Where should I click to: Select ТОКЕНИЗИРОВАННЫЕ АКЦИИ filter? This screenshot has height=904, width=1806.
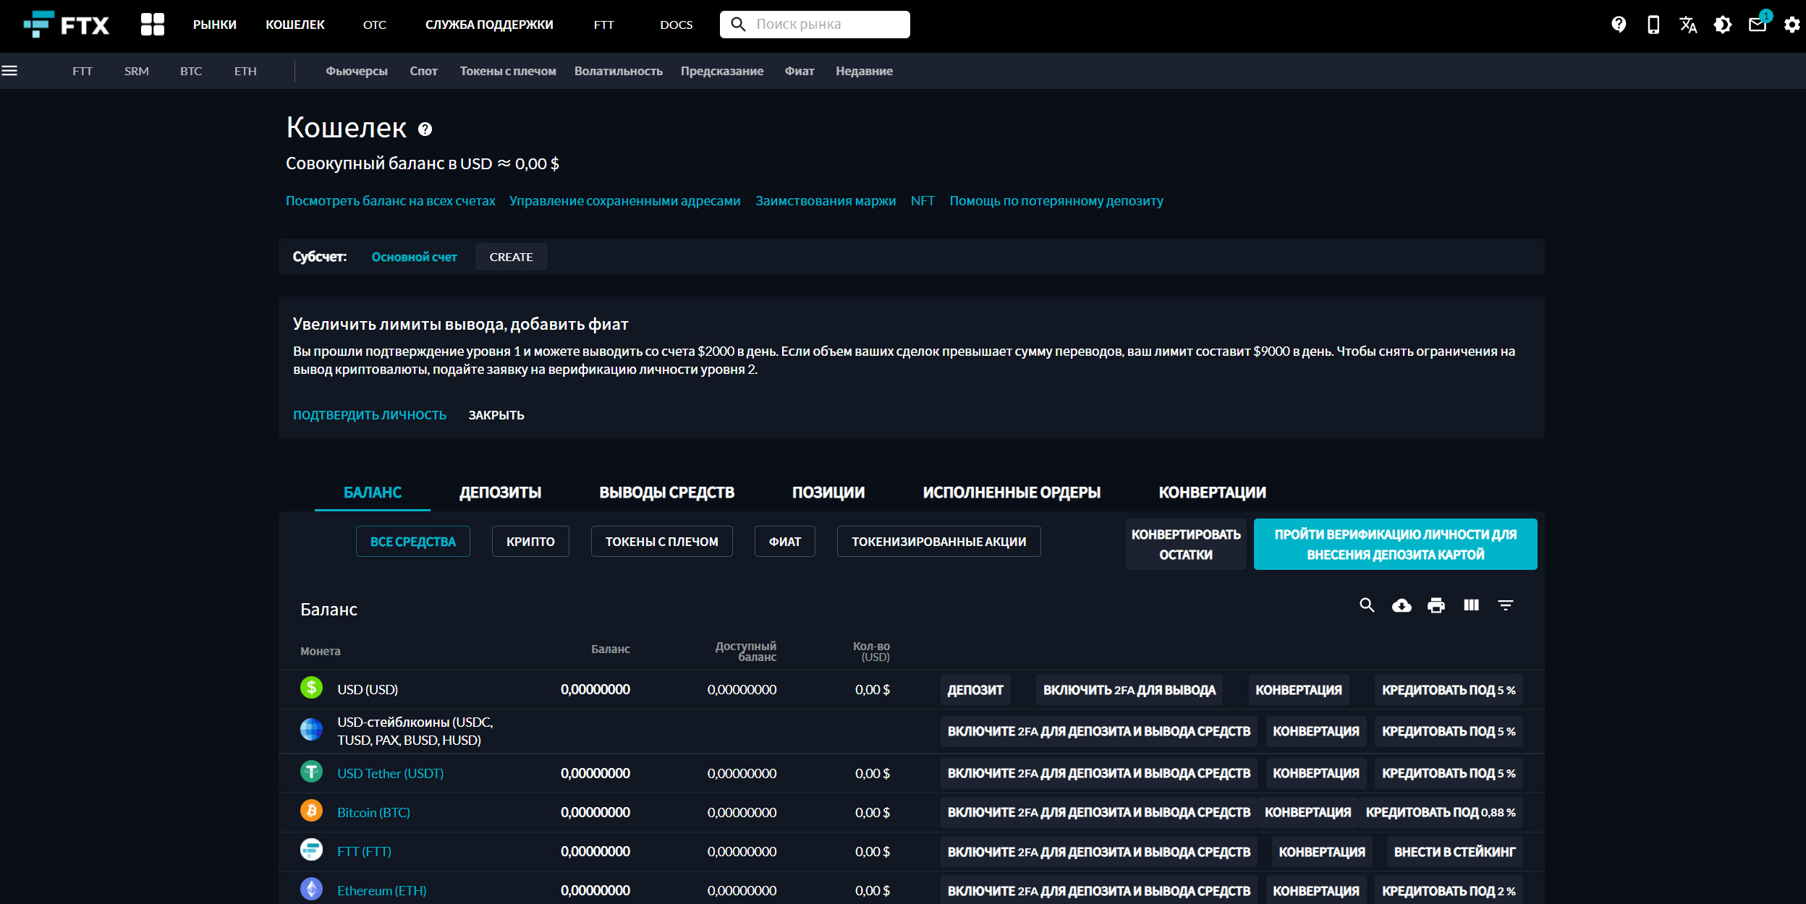(939, 542)
